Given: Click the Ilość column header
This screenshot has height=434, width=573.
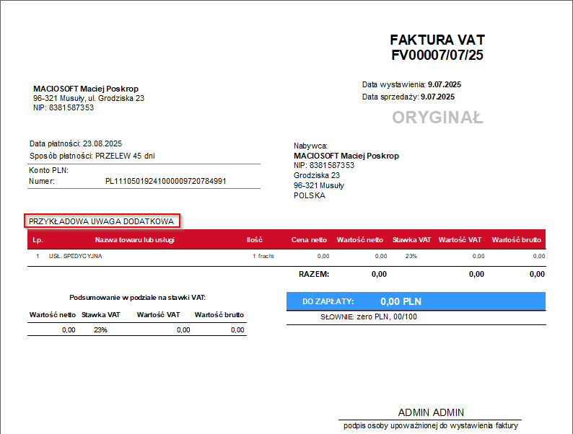Looking at the screenshot, I should (254, 239).
